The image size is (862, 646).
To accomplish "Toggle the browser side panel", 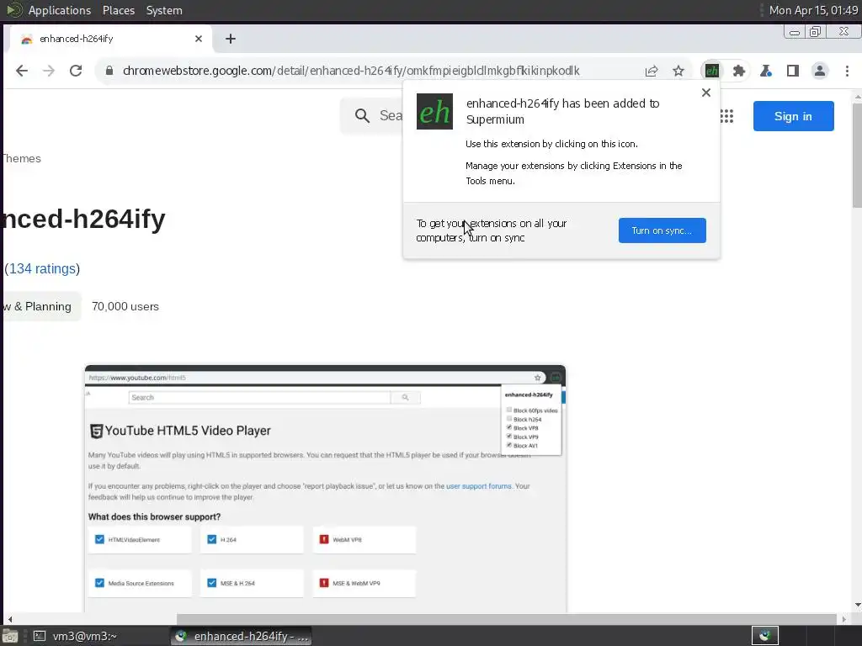I will click(x=793, y=71).
